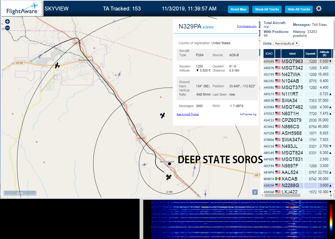Select aircraft MSQT462 in the list
This screenshot has width=335, height=239.
[298, 107]
